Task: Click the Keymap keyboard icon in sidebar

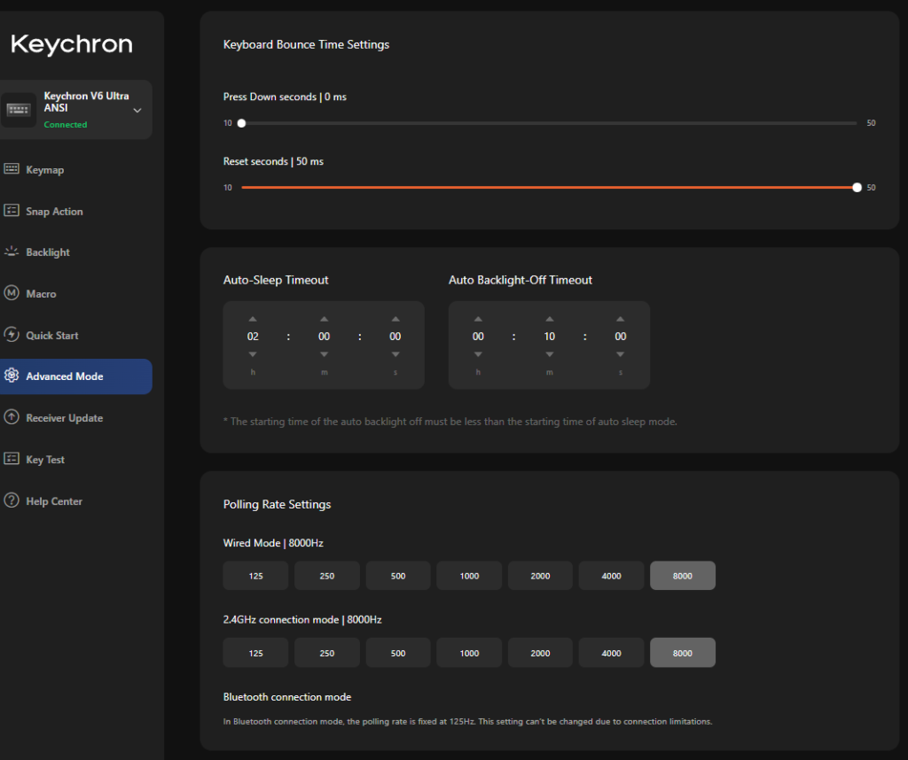Action: click(12, 169)
